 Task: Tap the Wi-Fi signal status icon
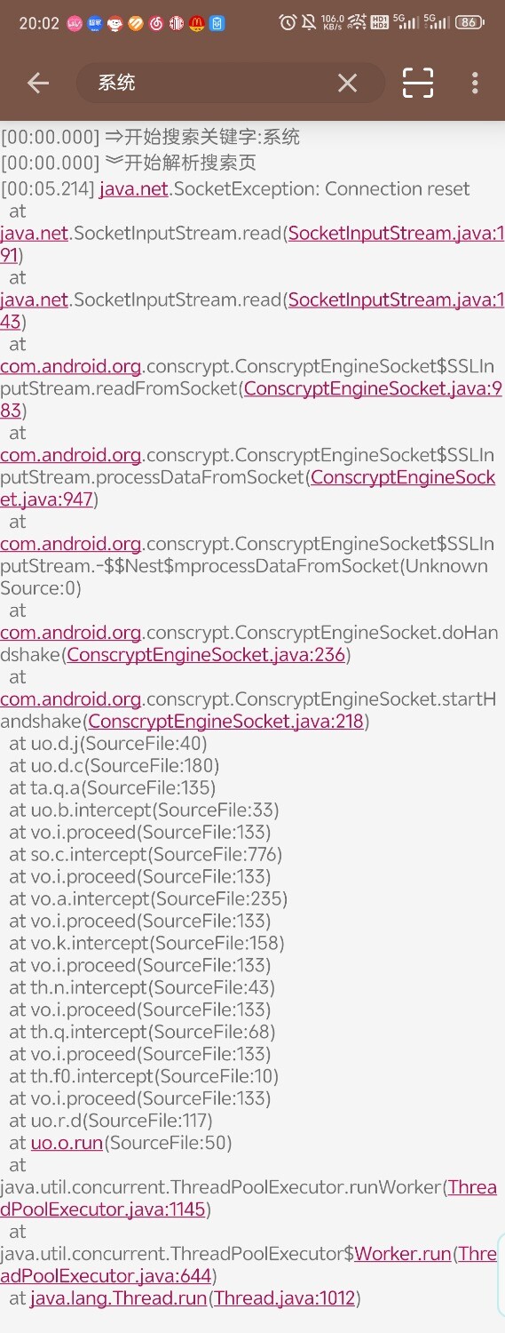pyautogui.click(x=357, y=22)
